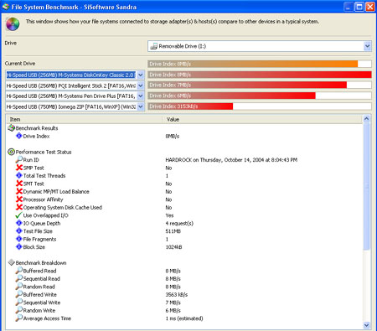
Task: Open the M-Systems DiskOnKey Classic reference dropdown
Action: pyautogui.click(x=141, y=75)
